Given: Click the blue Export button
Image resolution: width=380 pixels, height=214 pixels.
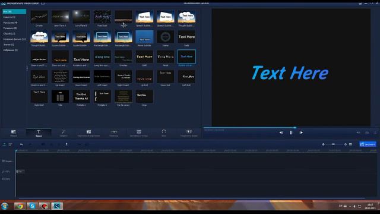Looking at the screenshot, I should point(368,144).
